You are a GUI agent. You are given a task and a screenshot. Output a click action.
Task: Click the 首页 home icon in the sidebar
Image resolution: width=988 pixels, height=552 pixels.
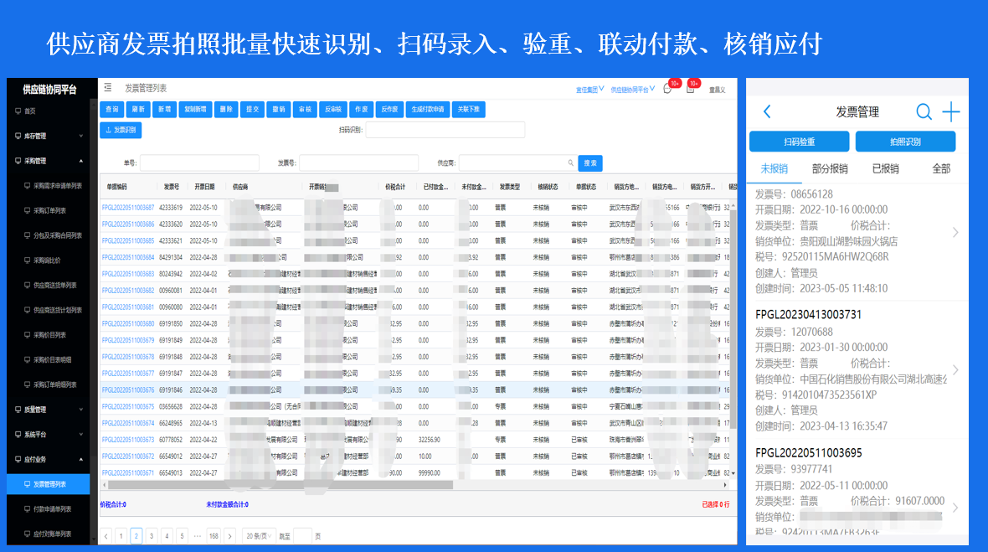point(19,111)
